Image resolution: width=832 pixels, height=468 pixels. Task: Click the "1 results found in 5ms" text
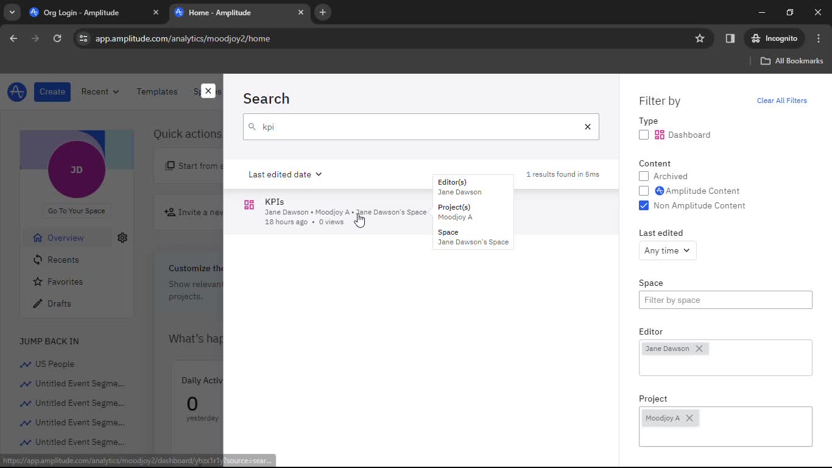[563, 174]
